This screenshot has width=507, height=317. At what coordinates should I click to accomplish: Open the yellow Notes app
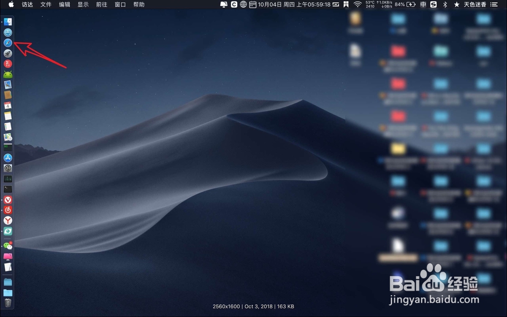(8, 116)
